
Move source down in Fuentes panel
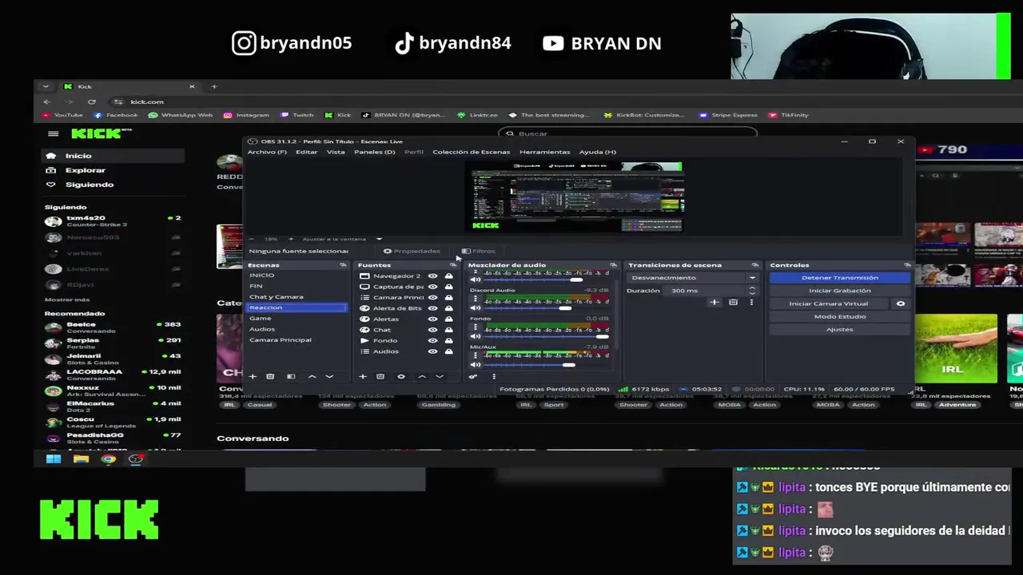click(440, 376)
